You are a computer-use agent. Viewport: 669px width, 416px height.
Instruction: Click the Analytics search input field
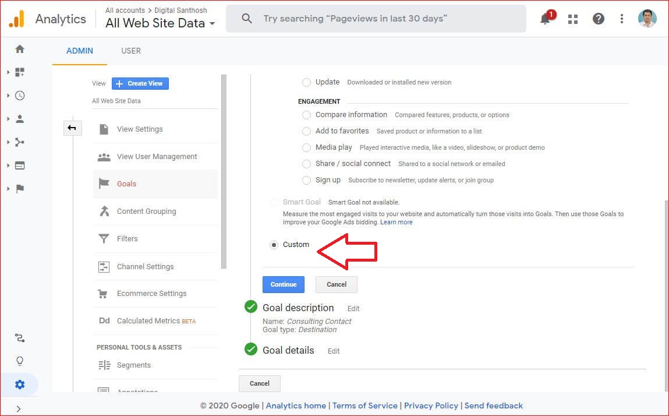tap(376, 19)
